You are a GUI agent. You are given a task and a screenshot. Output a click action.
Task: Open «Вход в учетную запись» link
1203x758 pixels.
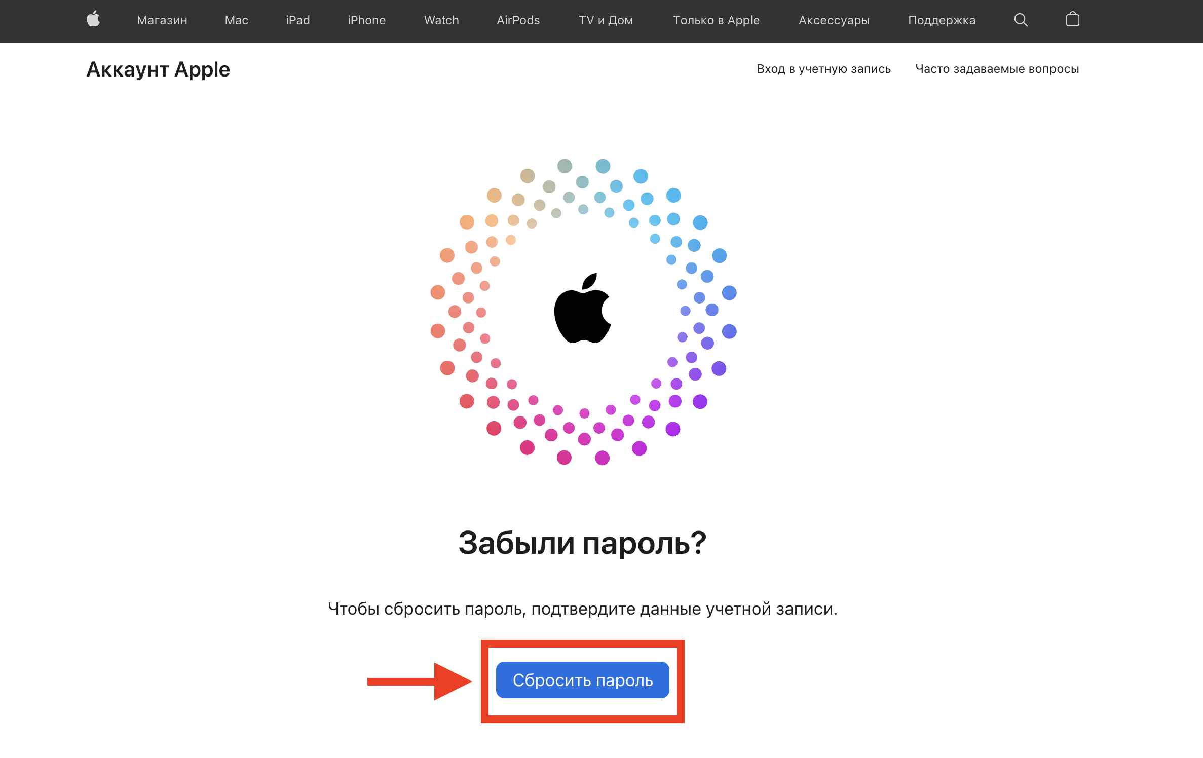pyautogui.click(x=823, y=69)
